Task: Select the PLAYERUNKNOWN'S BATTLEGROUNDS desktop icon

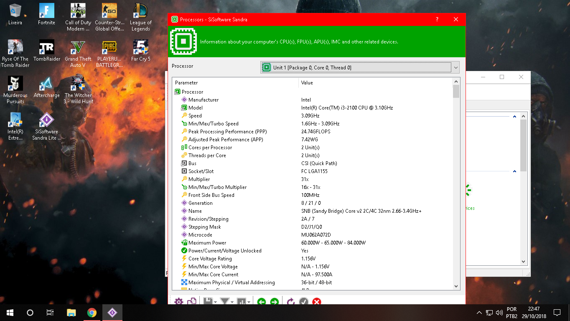Action: tap(109, 54)
